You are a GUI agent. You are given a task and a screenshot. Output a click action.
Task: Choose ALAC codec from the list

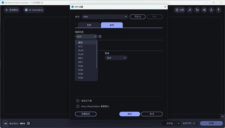click(86, 50)
